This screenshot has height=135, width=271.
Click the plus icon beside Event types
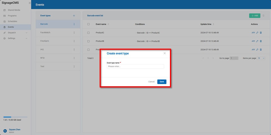pyautogui.click(x=74, y=16)
